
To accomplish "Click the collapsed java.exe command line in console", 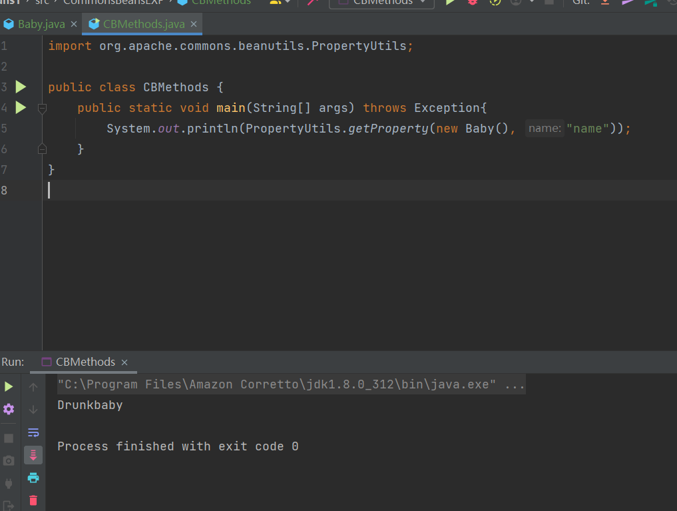I will [291, 384].
